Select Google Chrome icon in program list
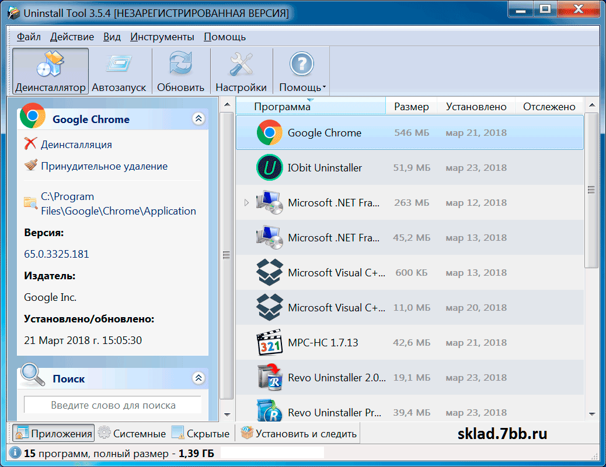Screen dimensions: 606x467 (x=269, y=132)
